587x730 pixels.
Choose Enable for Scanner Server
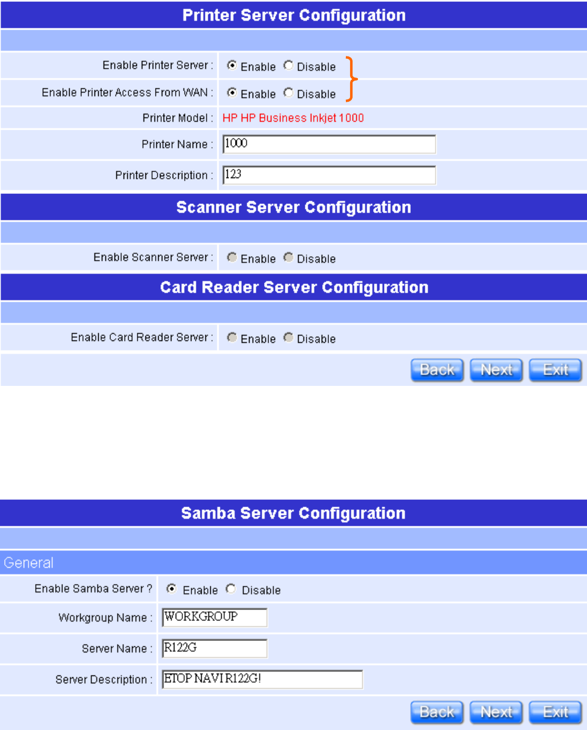point(232,257)
